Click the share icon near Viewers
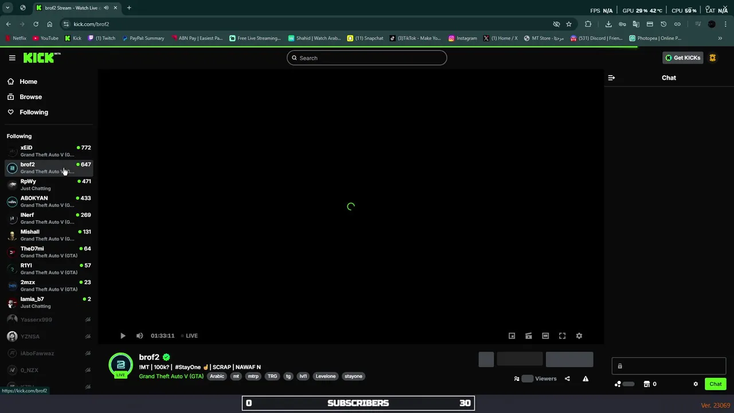 [x=567, y=379]
